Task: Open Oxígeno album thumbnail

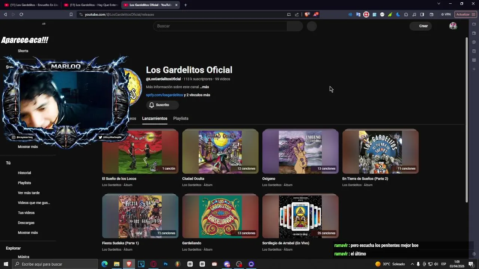Action: 300,152
